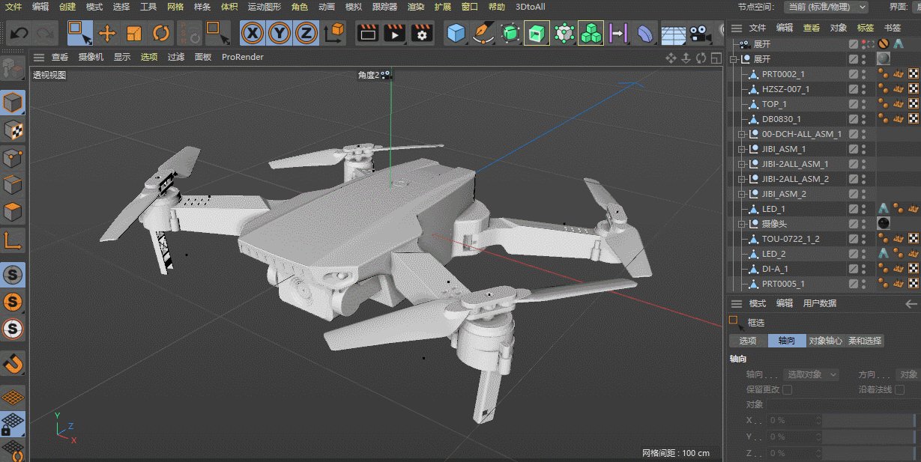The image size is (921, 462).
Task: Select the PRT0002_1 object
Action: 783,74
